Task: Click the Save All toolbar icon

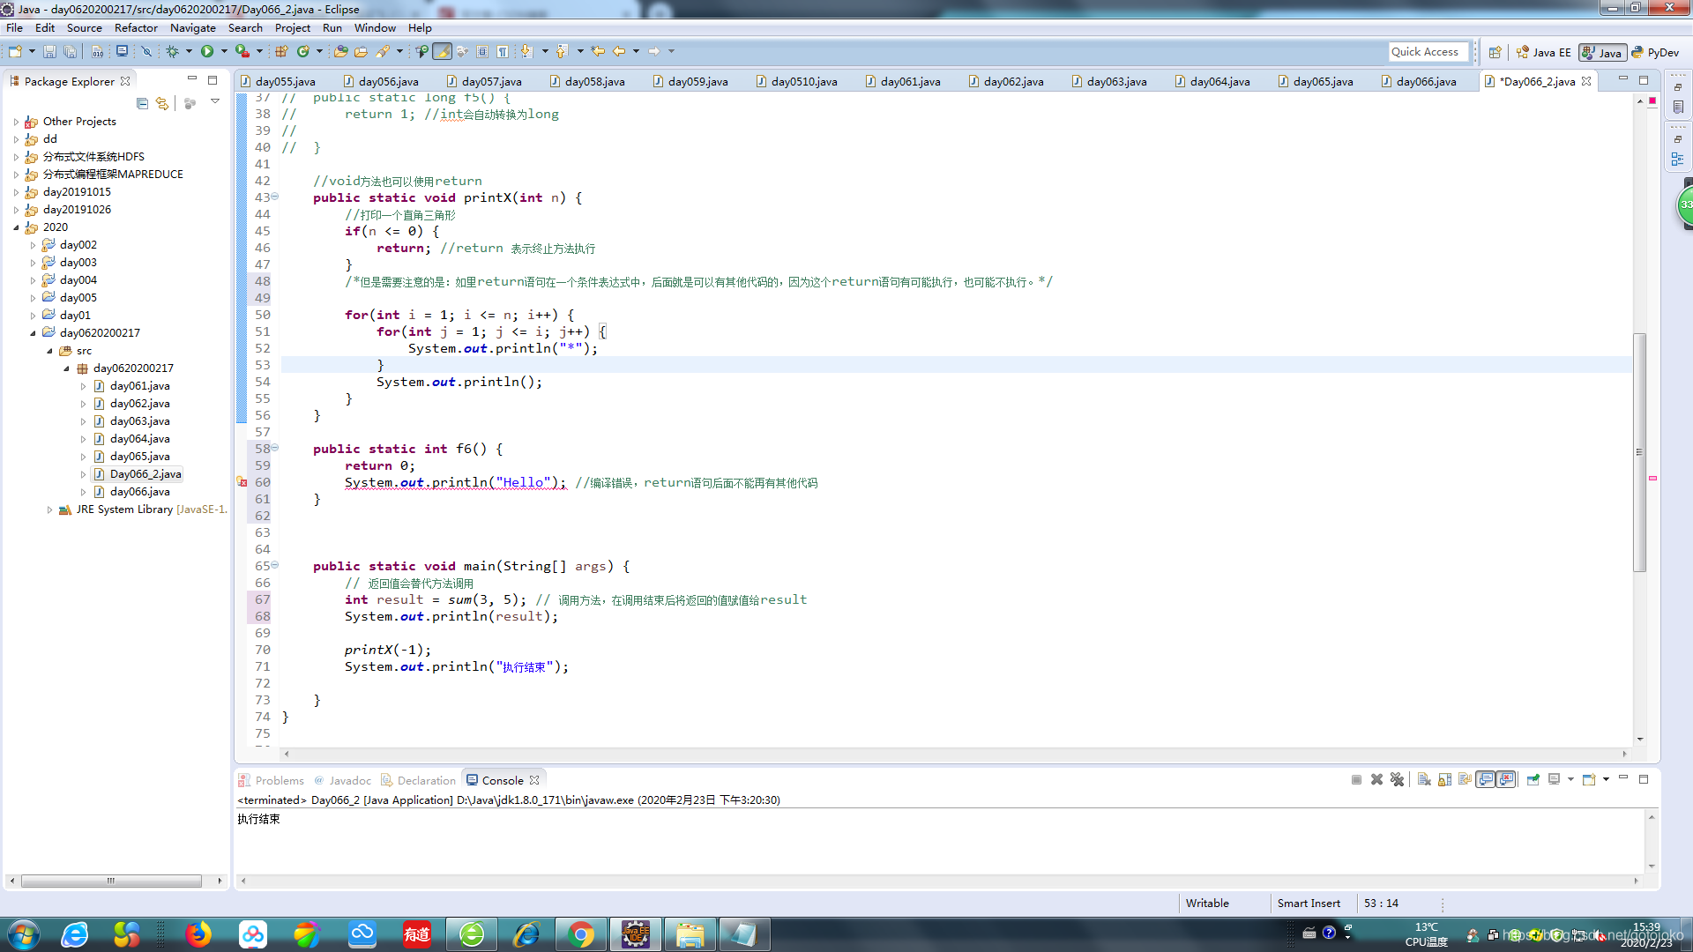Action: coord(70,52)
